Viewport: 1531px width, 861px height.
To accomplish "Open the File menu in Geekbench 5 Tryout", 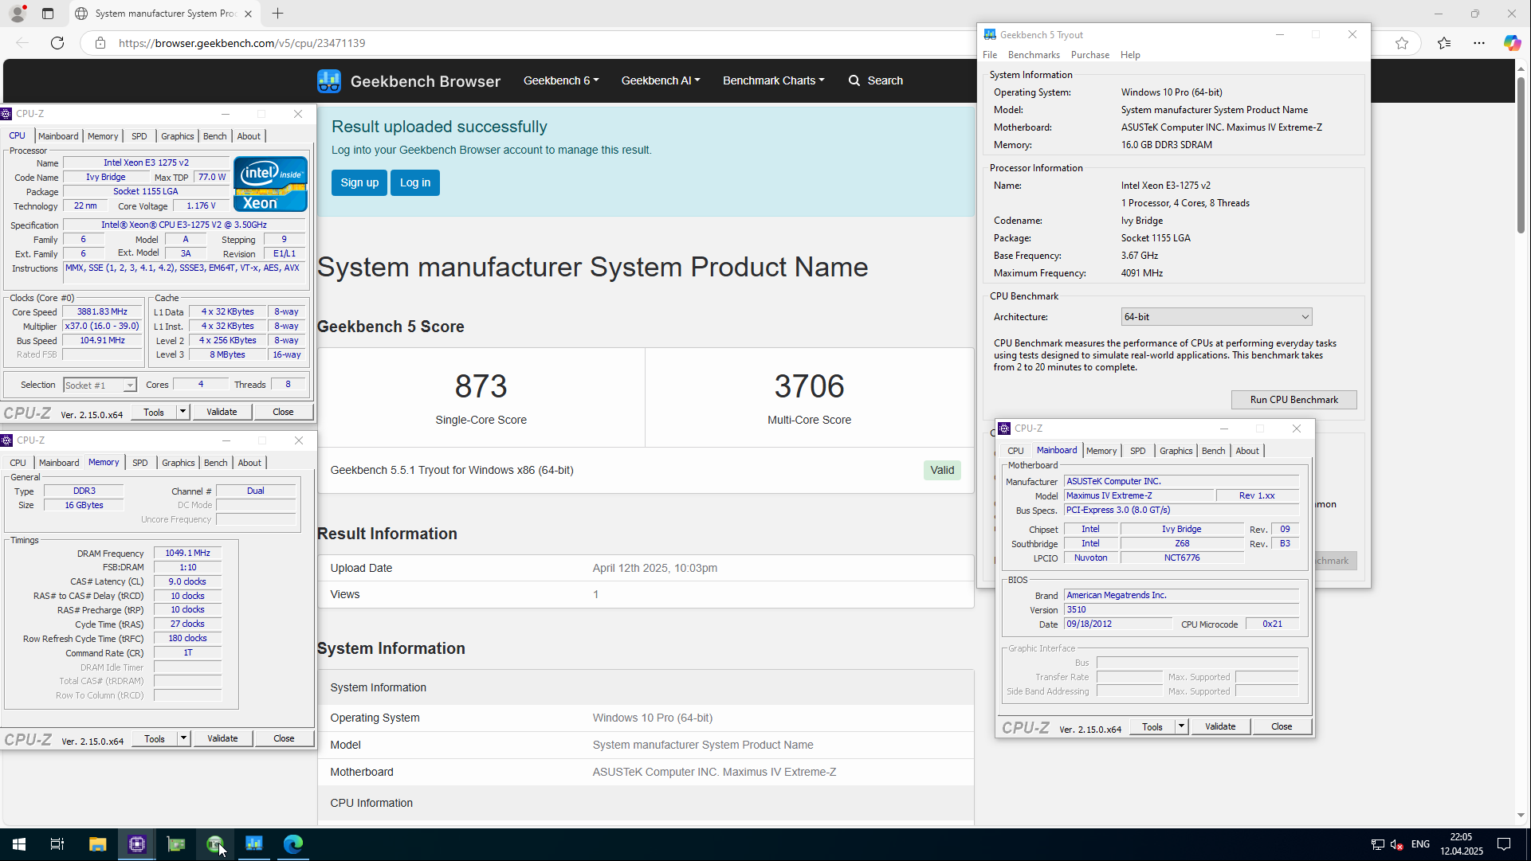I will (990, 55).
